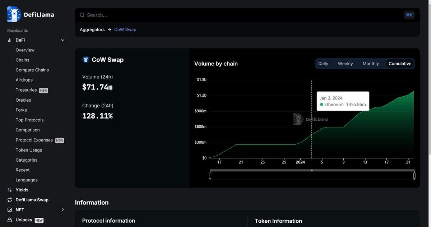Screen dimensions: 431x227
Task: Click the CoW Swap protocol logo
Action: tap(85, 60)
